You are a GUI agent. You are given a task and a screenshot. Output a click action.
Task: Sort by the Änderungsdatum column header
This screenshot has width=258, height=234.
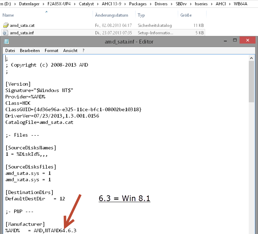(x=111, y=15)
